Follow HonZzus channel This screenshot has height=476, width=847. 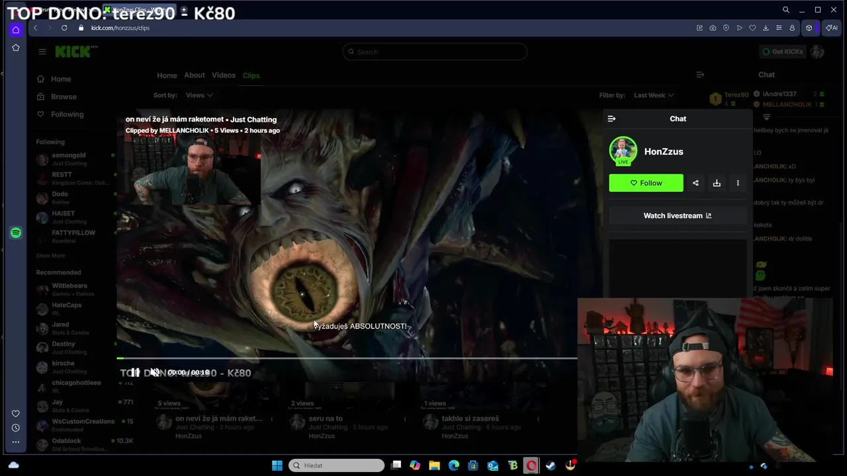pyautogui.click(x=646, y=183)
